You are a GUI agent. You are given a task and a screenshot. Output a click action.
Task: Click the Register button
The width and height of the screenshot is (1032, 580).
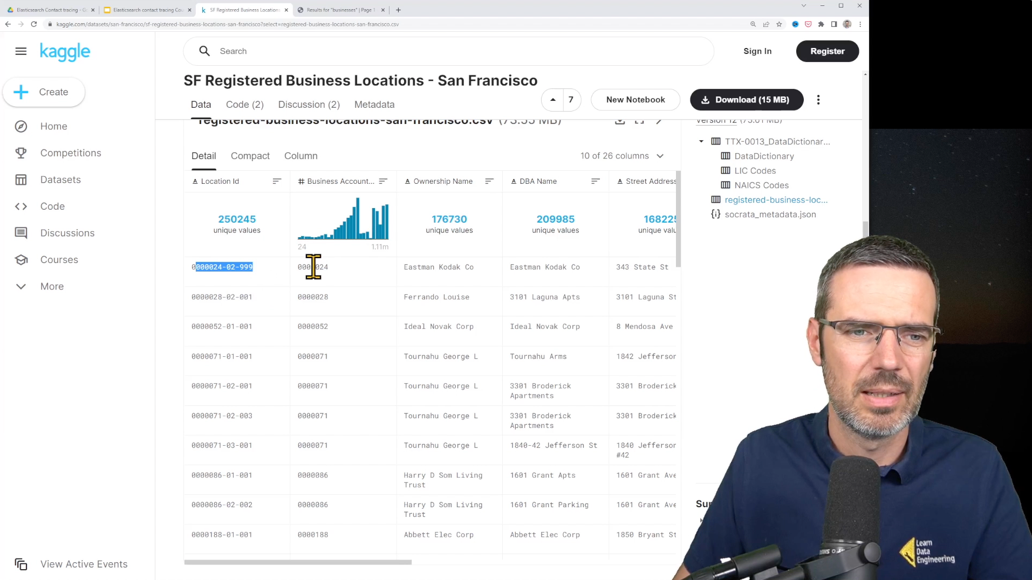828,51
